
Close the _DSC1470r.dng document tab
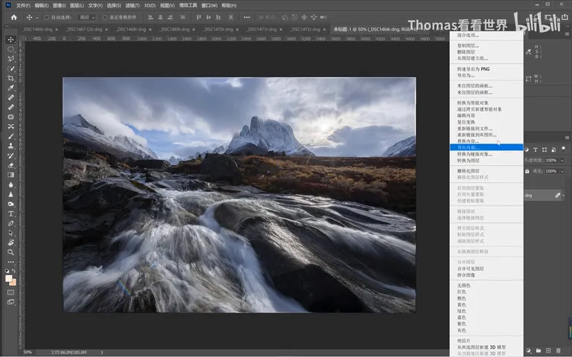(237, 30)
